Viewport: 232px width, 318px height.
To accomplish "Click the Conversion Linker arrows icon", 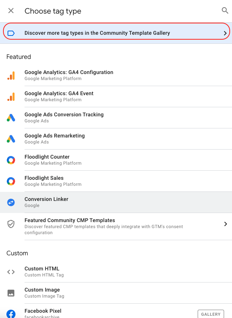I will tap(11, 202).
